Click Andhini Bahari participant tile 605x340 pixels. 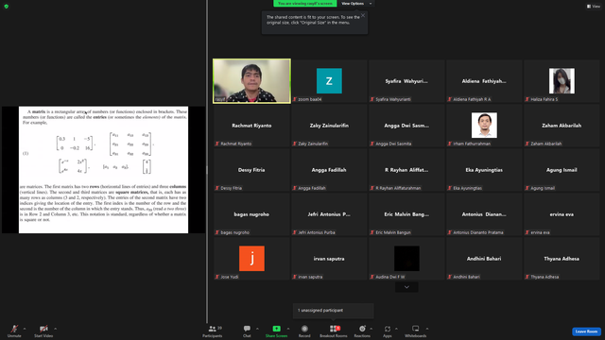[x=484, y=258]
